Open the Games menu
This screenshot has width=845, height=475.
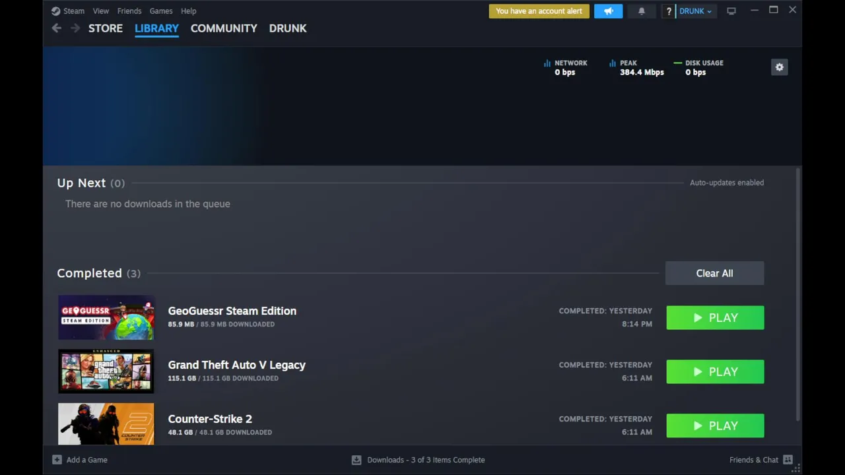(x=161, y=11)
